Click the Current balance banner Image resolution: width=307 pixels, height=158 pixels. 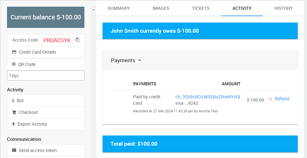(46, 17)
